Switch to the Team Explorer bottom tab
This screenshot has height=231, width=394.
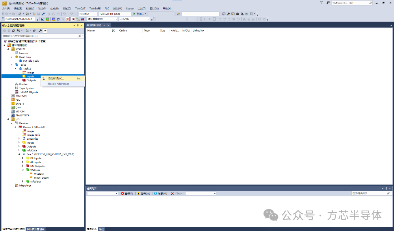[x=36, y=229]
